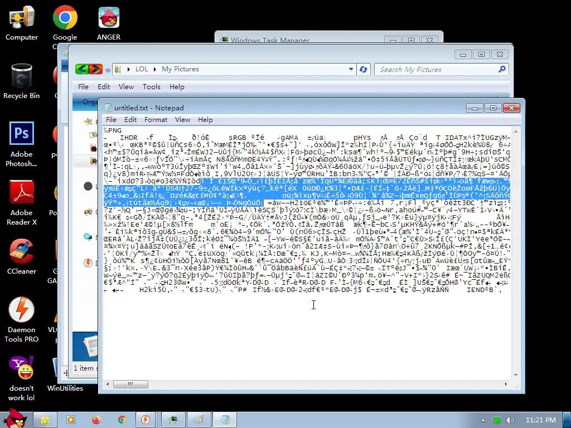Close the untitled.txt Notepad window
The width and height of the screenshot is (571, 428).
tap(511, 108)
